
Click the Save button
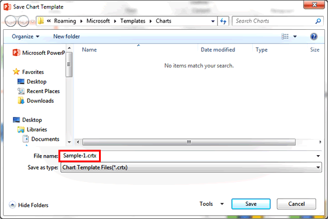pyautogui.click(x=251, y=204)
